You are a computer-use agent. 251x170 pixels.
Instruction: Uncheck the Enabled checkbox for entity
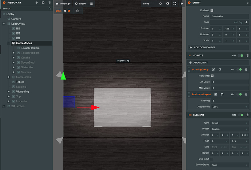(x=212, y=11)
